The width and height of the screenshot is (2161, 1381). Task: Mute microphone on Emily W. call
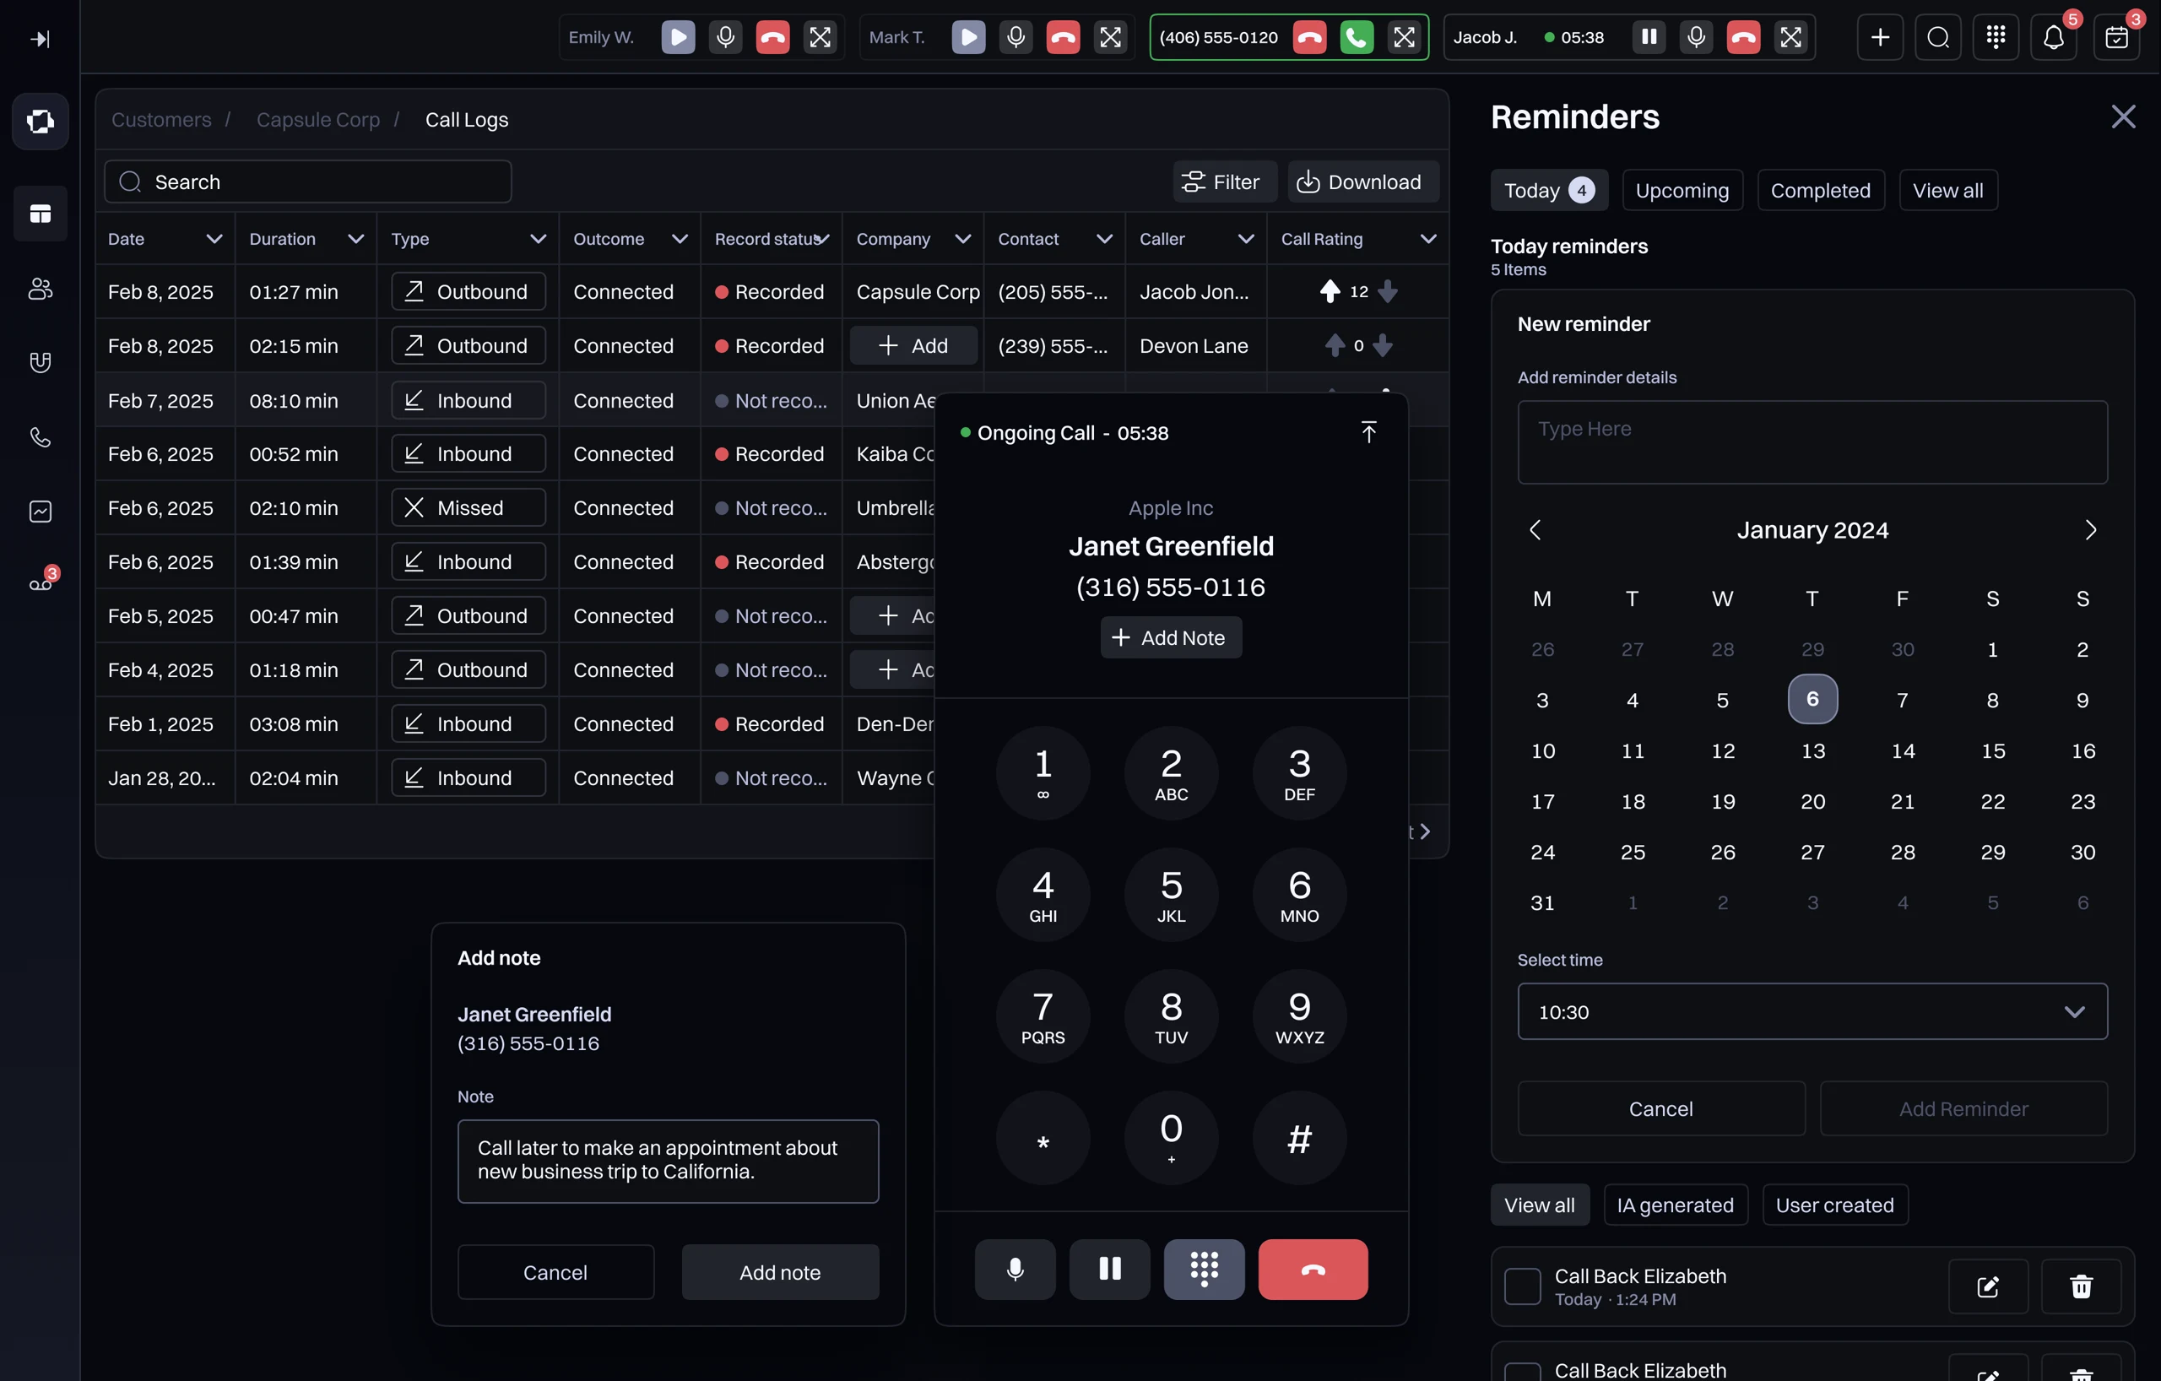pos(725,37)
